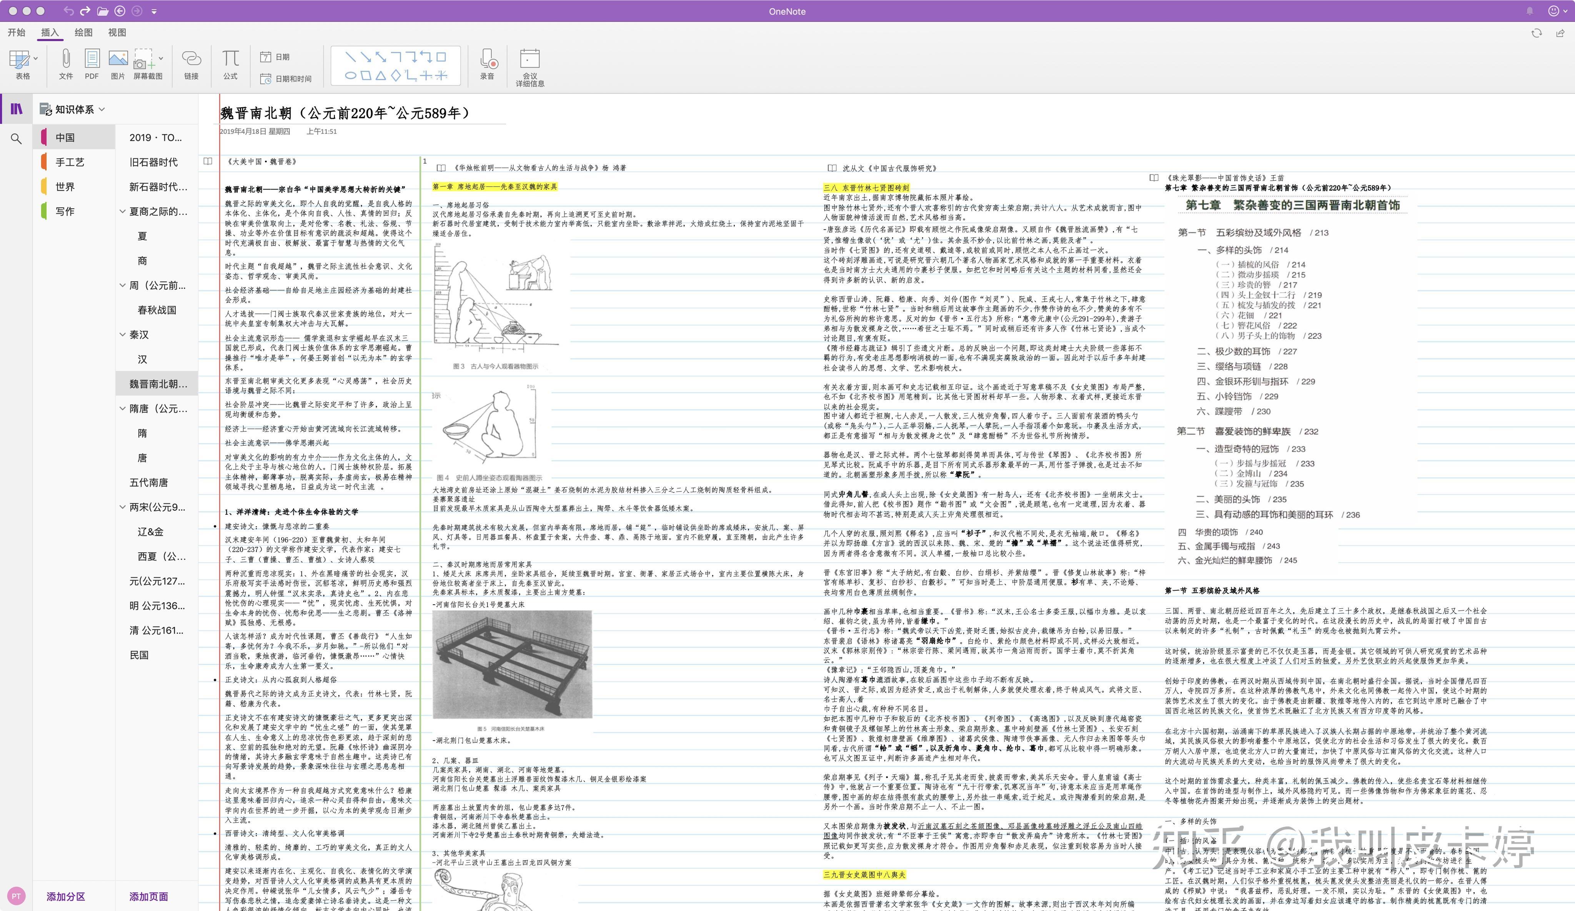Open the 世界 section

coord(74,187)
